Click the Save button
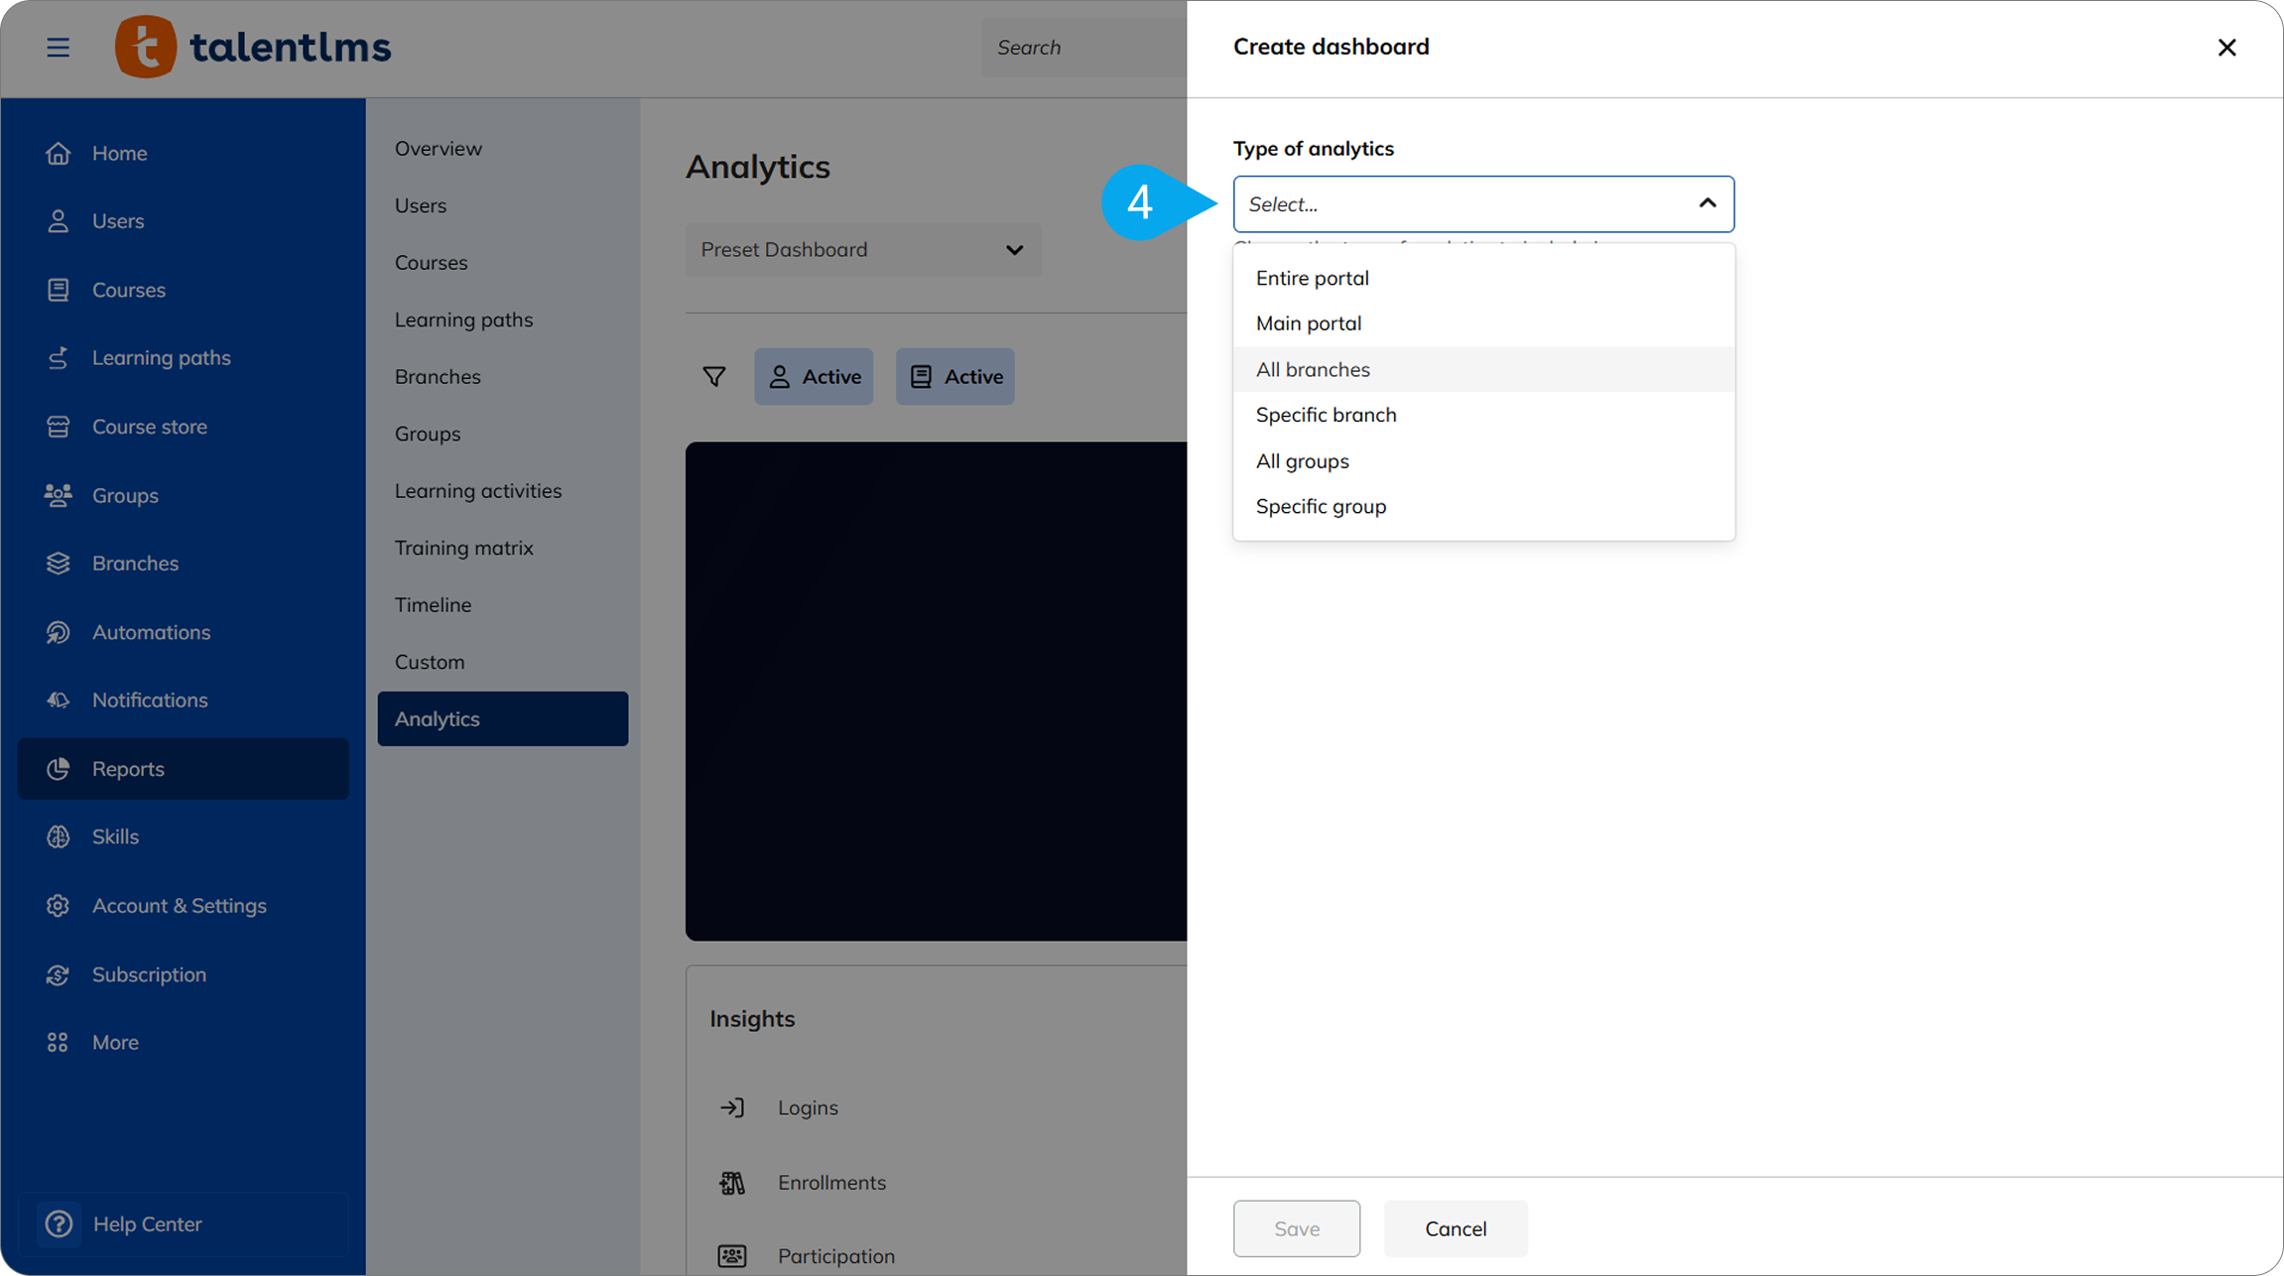 point(1296,1228)
